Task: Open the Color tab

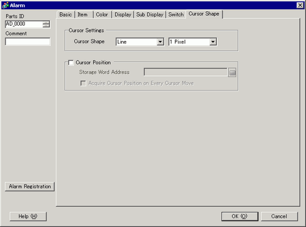Action: coord(103,15)
